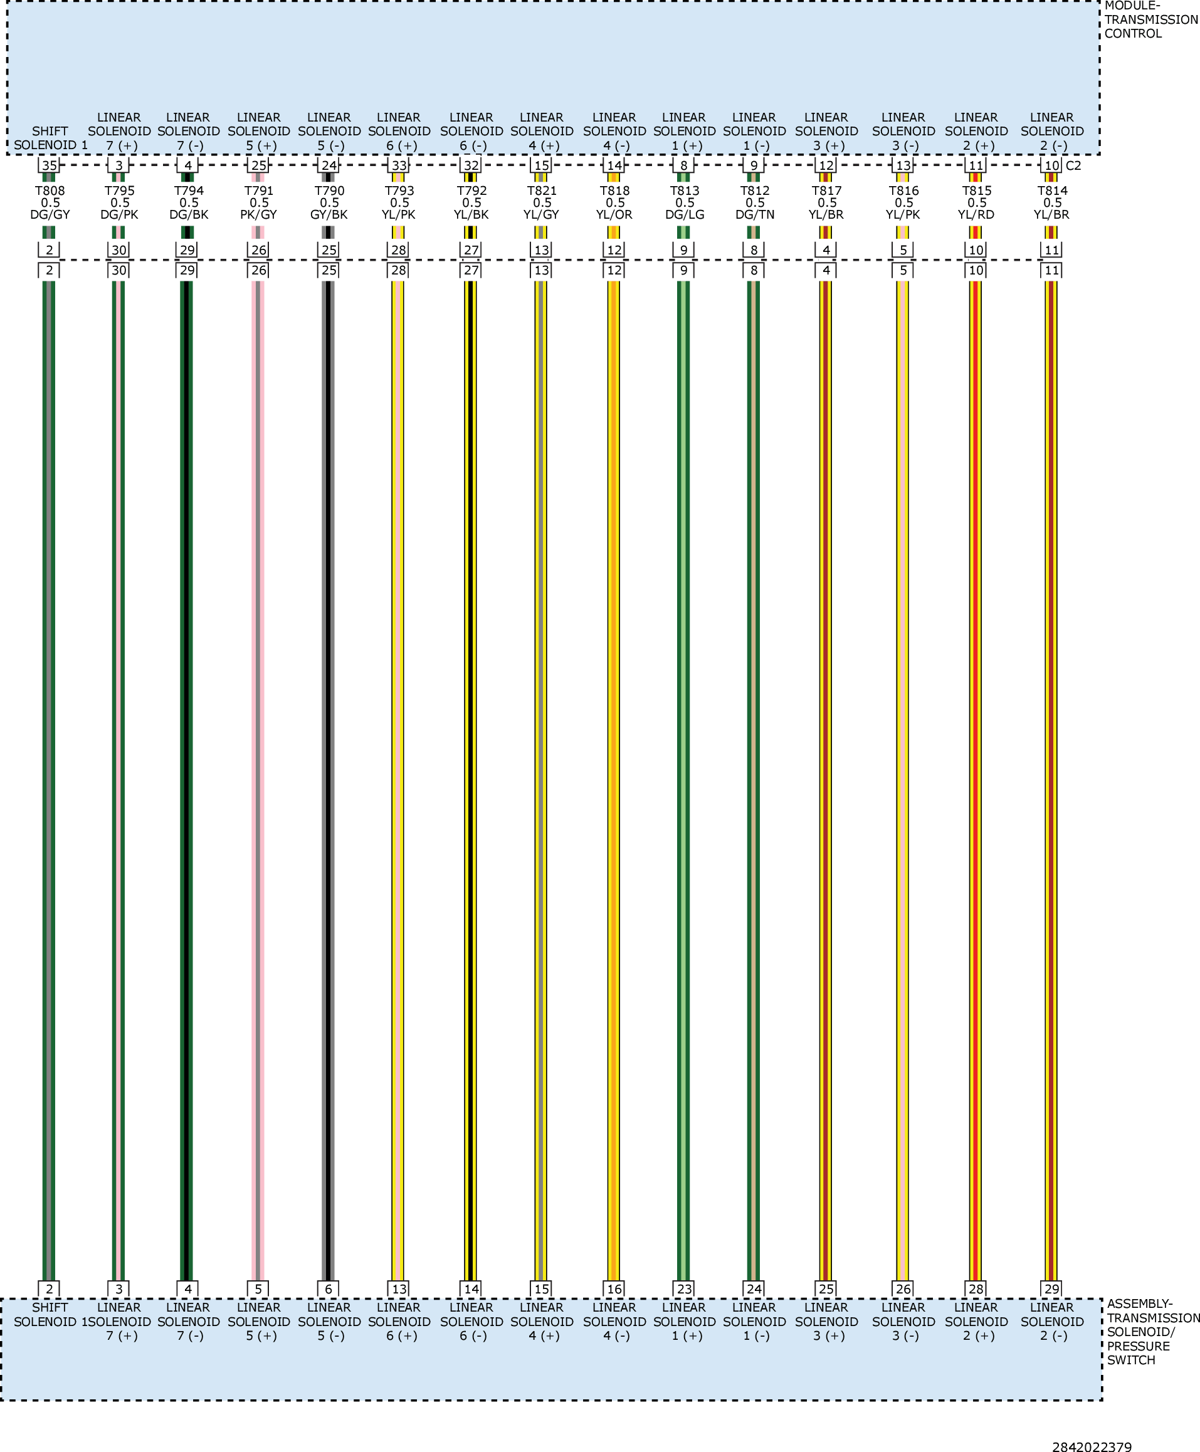Select Linear Solenoid 7 (+) label in control module
This screenshot has width=1200, height=1452.
point(120,131)
